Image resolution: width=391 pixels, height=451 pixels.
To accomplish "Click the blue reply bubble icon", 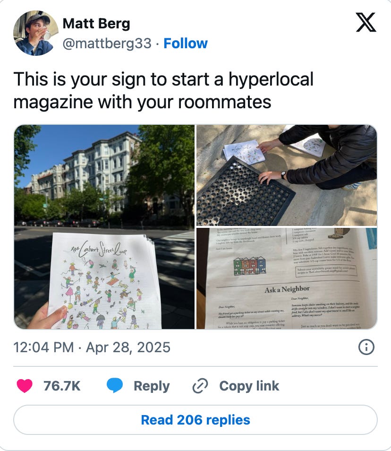I will 115,386.
